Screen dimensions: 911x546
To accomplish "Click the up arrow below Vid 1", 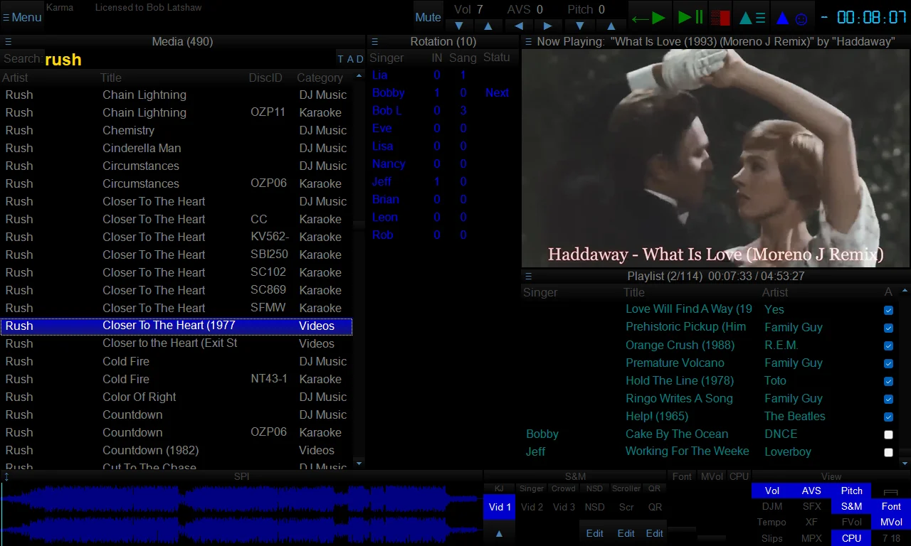I will click(x=499, y=533).
